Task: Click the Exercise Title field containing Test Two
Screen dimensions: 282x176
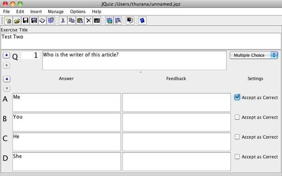Action: [x=141, y=41]
